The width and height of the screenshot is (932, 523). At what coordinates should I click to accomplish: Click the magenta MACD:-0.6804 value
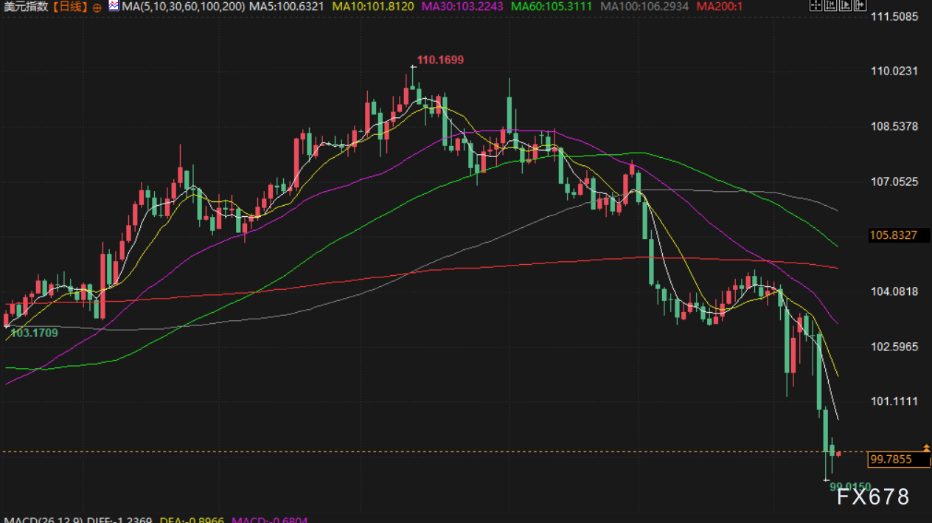pos(270,519)
